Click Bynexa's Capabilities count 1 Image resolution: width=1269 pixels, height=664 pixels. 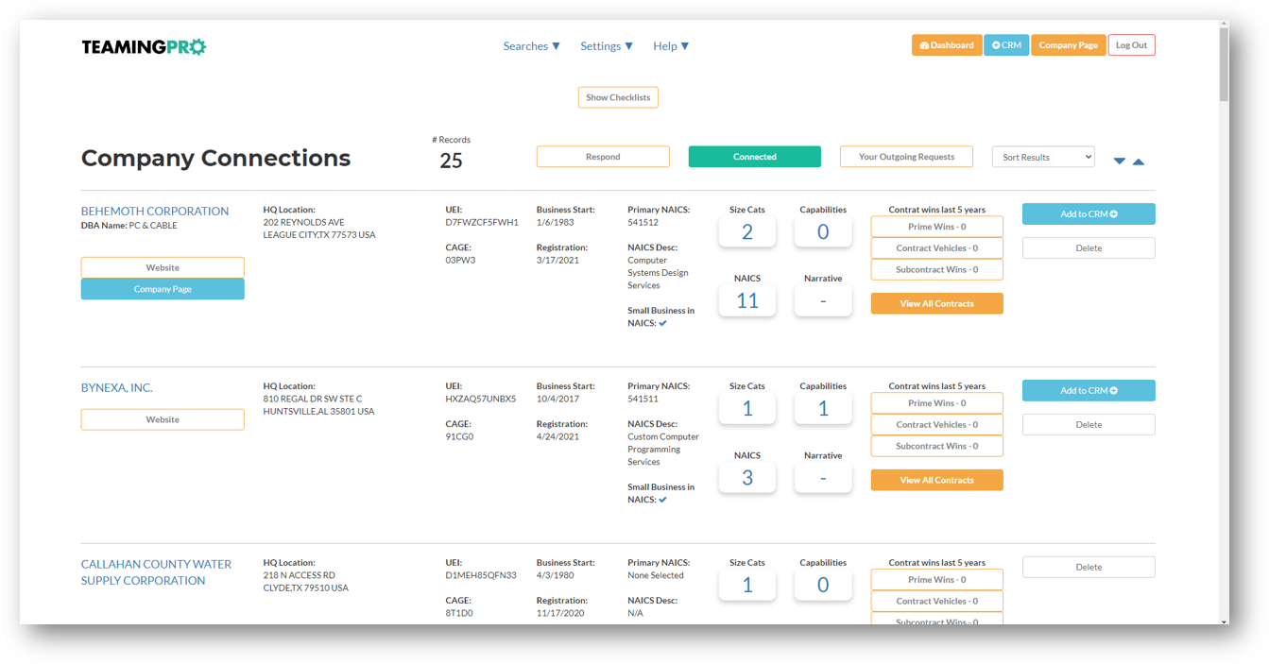coord(823,408)
